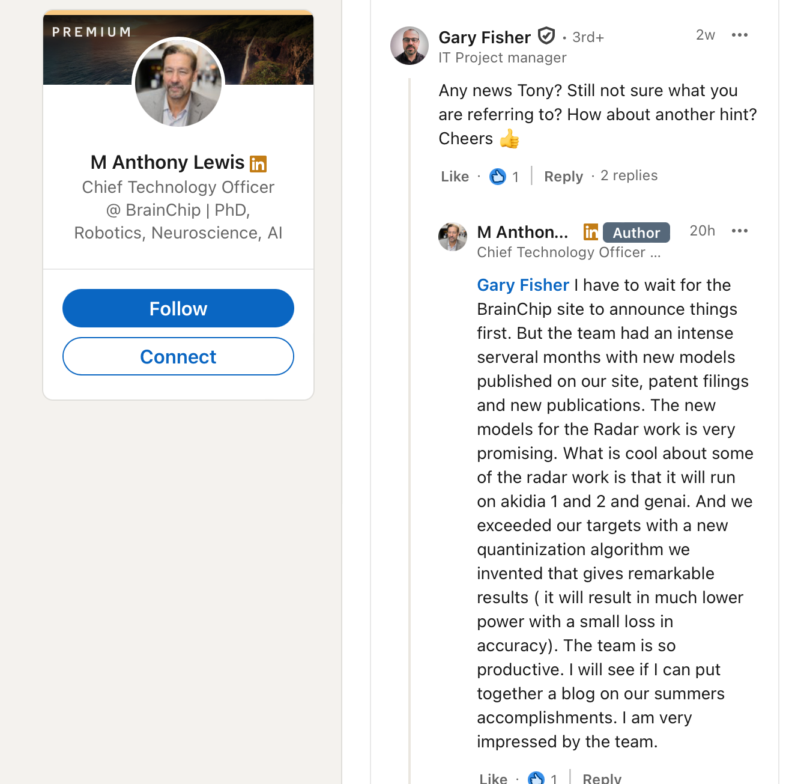This screenshot has height=784, width=786.
Task: Reply to the author's comment
Action: pos(602,779)
